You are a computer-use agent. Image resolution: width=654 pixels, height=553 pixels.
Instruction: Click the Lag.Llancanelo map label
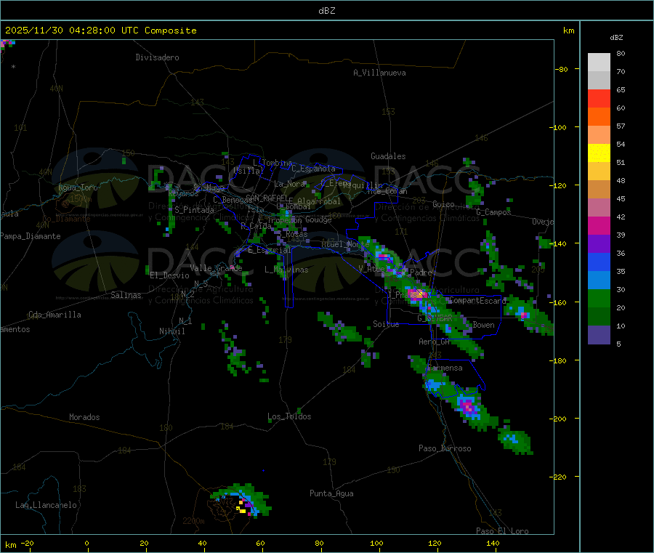click(x=46, y=505)
